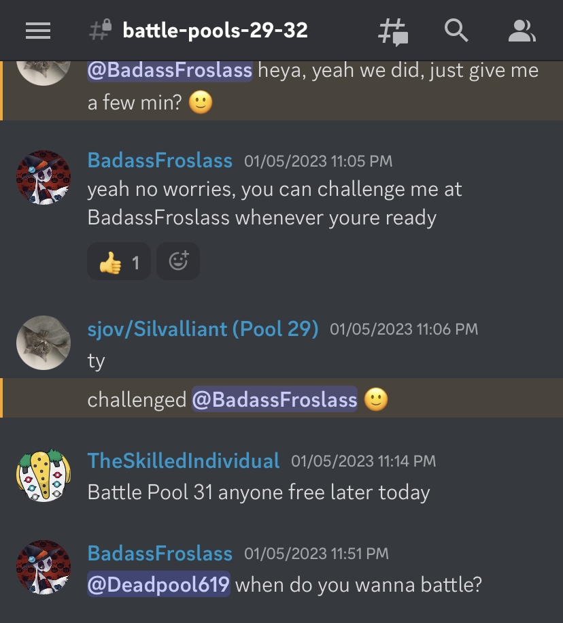
Task: Toggle the thumbs up reaction
Action: click(119, 261)
